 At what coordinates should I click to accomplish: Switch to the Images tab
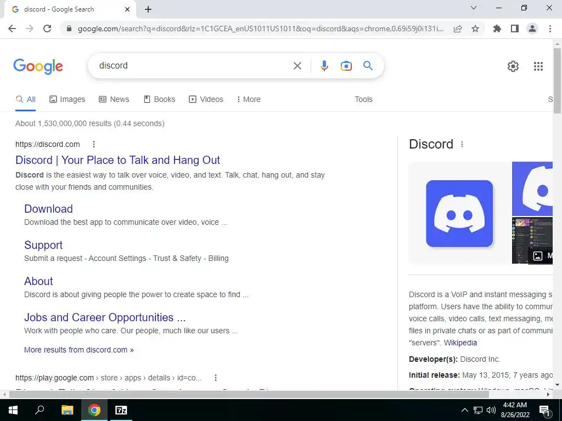point(68,100)
